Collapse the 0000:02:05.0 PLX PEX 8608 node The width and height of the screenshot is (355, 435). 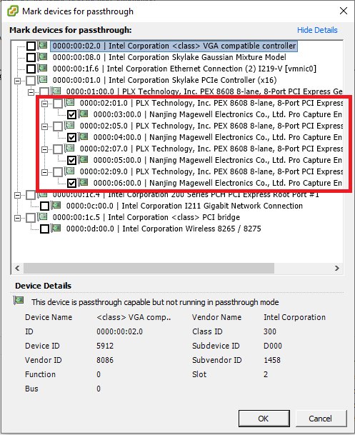tap(44, 126)
